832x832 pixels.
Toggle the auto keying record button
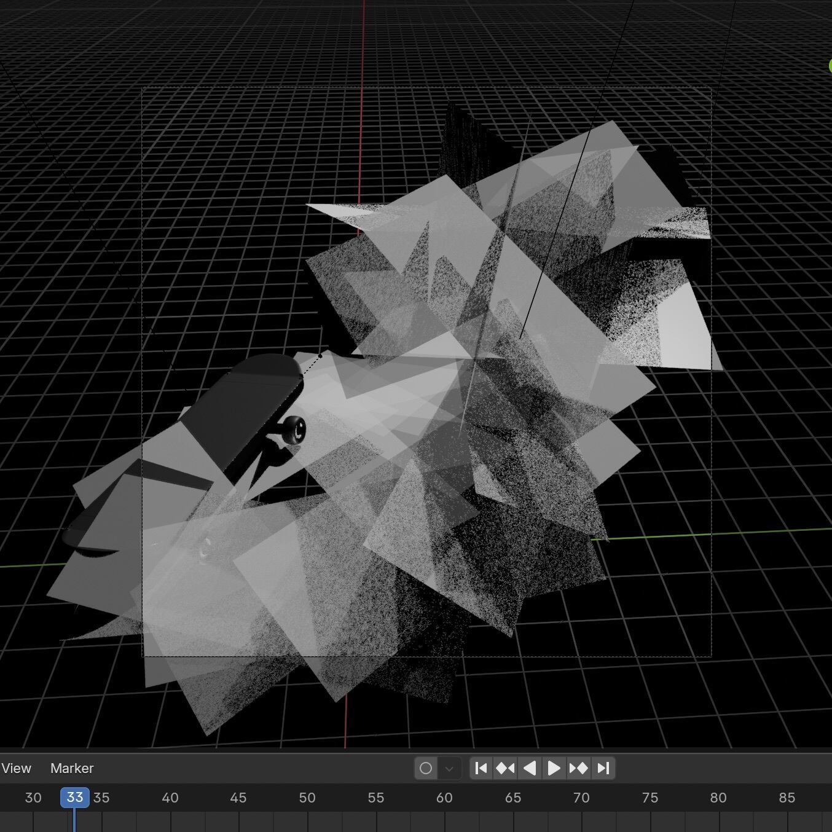(426, 768)
